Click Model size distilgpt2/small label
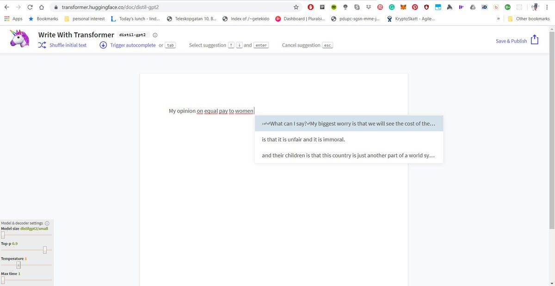 click(x=25, y=228)
